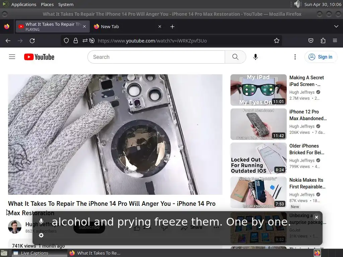Click the video title text
343x257 pixels.
[112, 208]
